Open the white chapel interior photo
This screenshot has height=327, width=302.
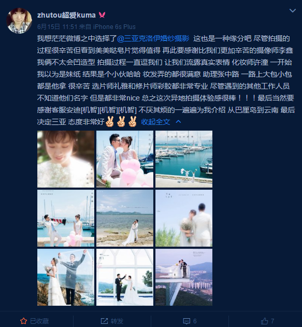[x=125, y=277]
